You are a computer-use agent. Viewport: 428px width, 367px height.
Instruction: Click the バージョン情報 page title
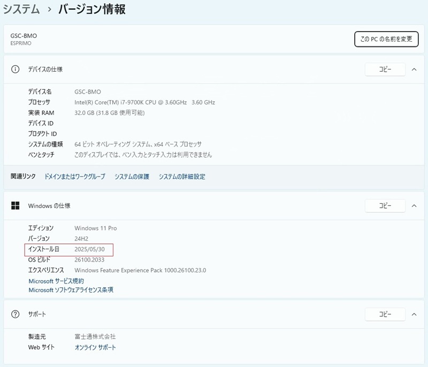click(x=92, y=9)
